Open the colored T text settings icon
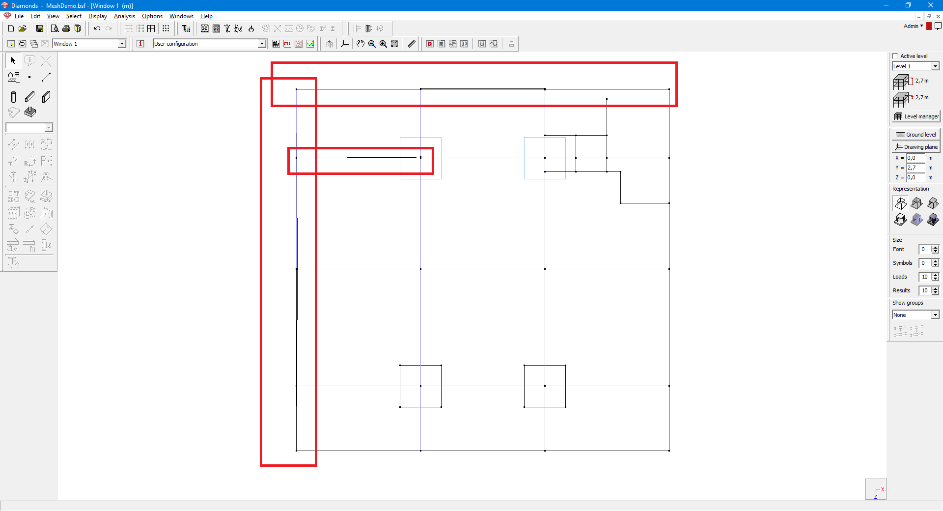 [x=186, y=28]
